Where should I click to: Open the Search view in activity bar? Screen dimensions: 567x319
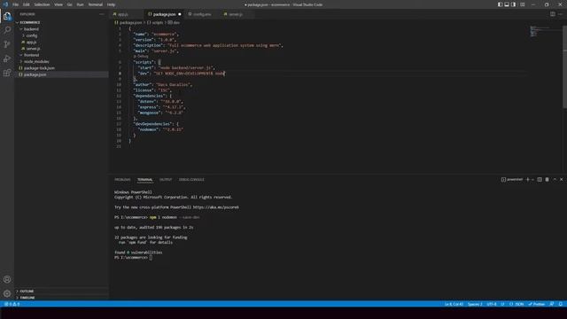click(7, 30)
